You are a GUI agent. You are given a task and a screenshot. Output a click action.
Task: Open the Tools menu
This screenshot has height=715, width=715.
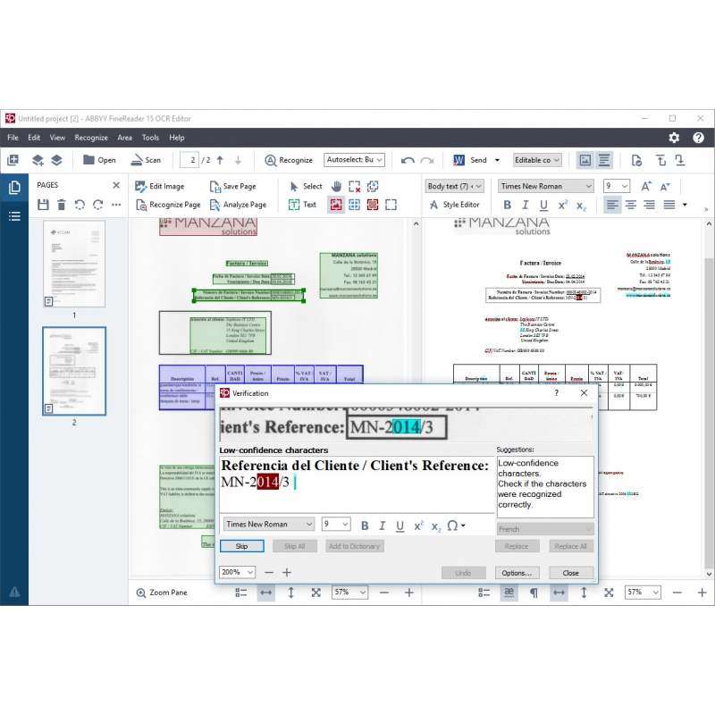pyautogui.click(x=150, y=138)
